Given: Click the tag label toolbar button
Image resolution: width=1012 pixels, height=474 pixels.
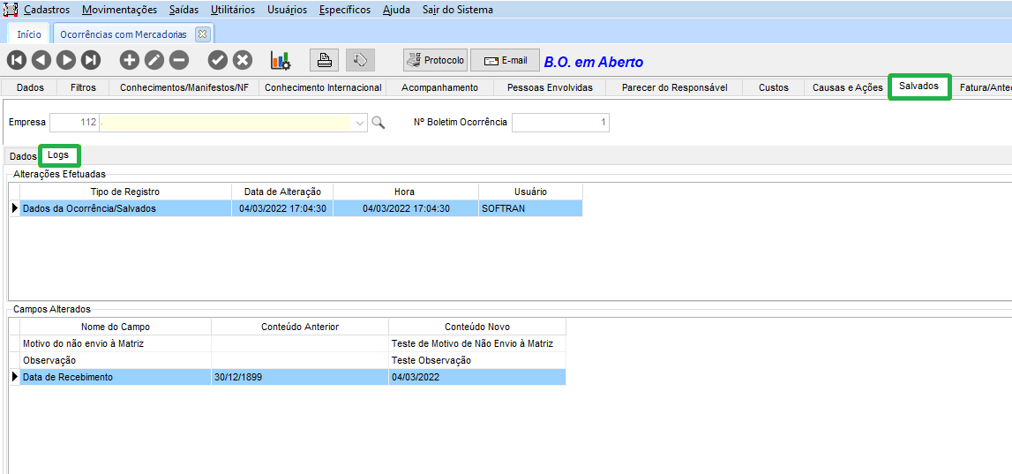Looking at the screenshot, I should [x=360, y=60].
